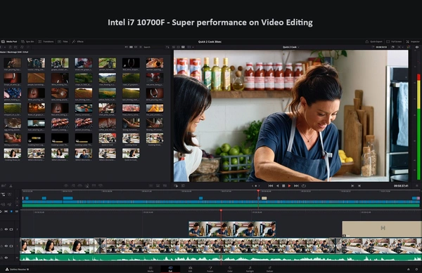The height and width of the screenshot is (273, 422).
Task: Mute the A1 audio track
Action: 6,258
